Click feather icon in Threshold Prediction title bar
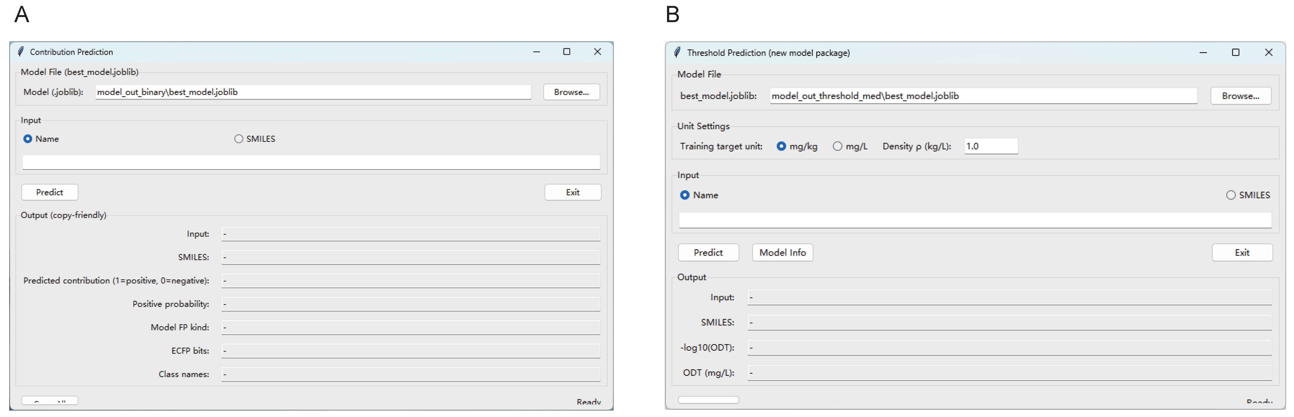The image size is (1294, 417). pyautogui.click(x=677, y=53)
